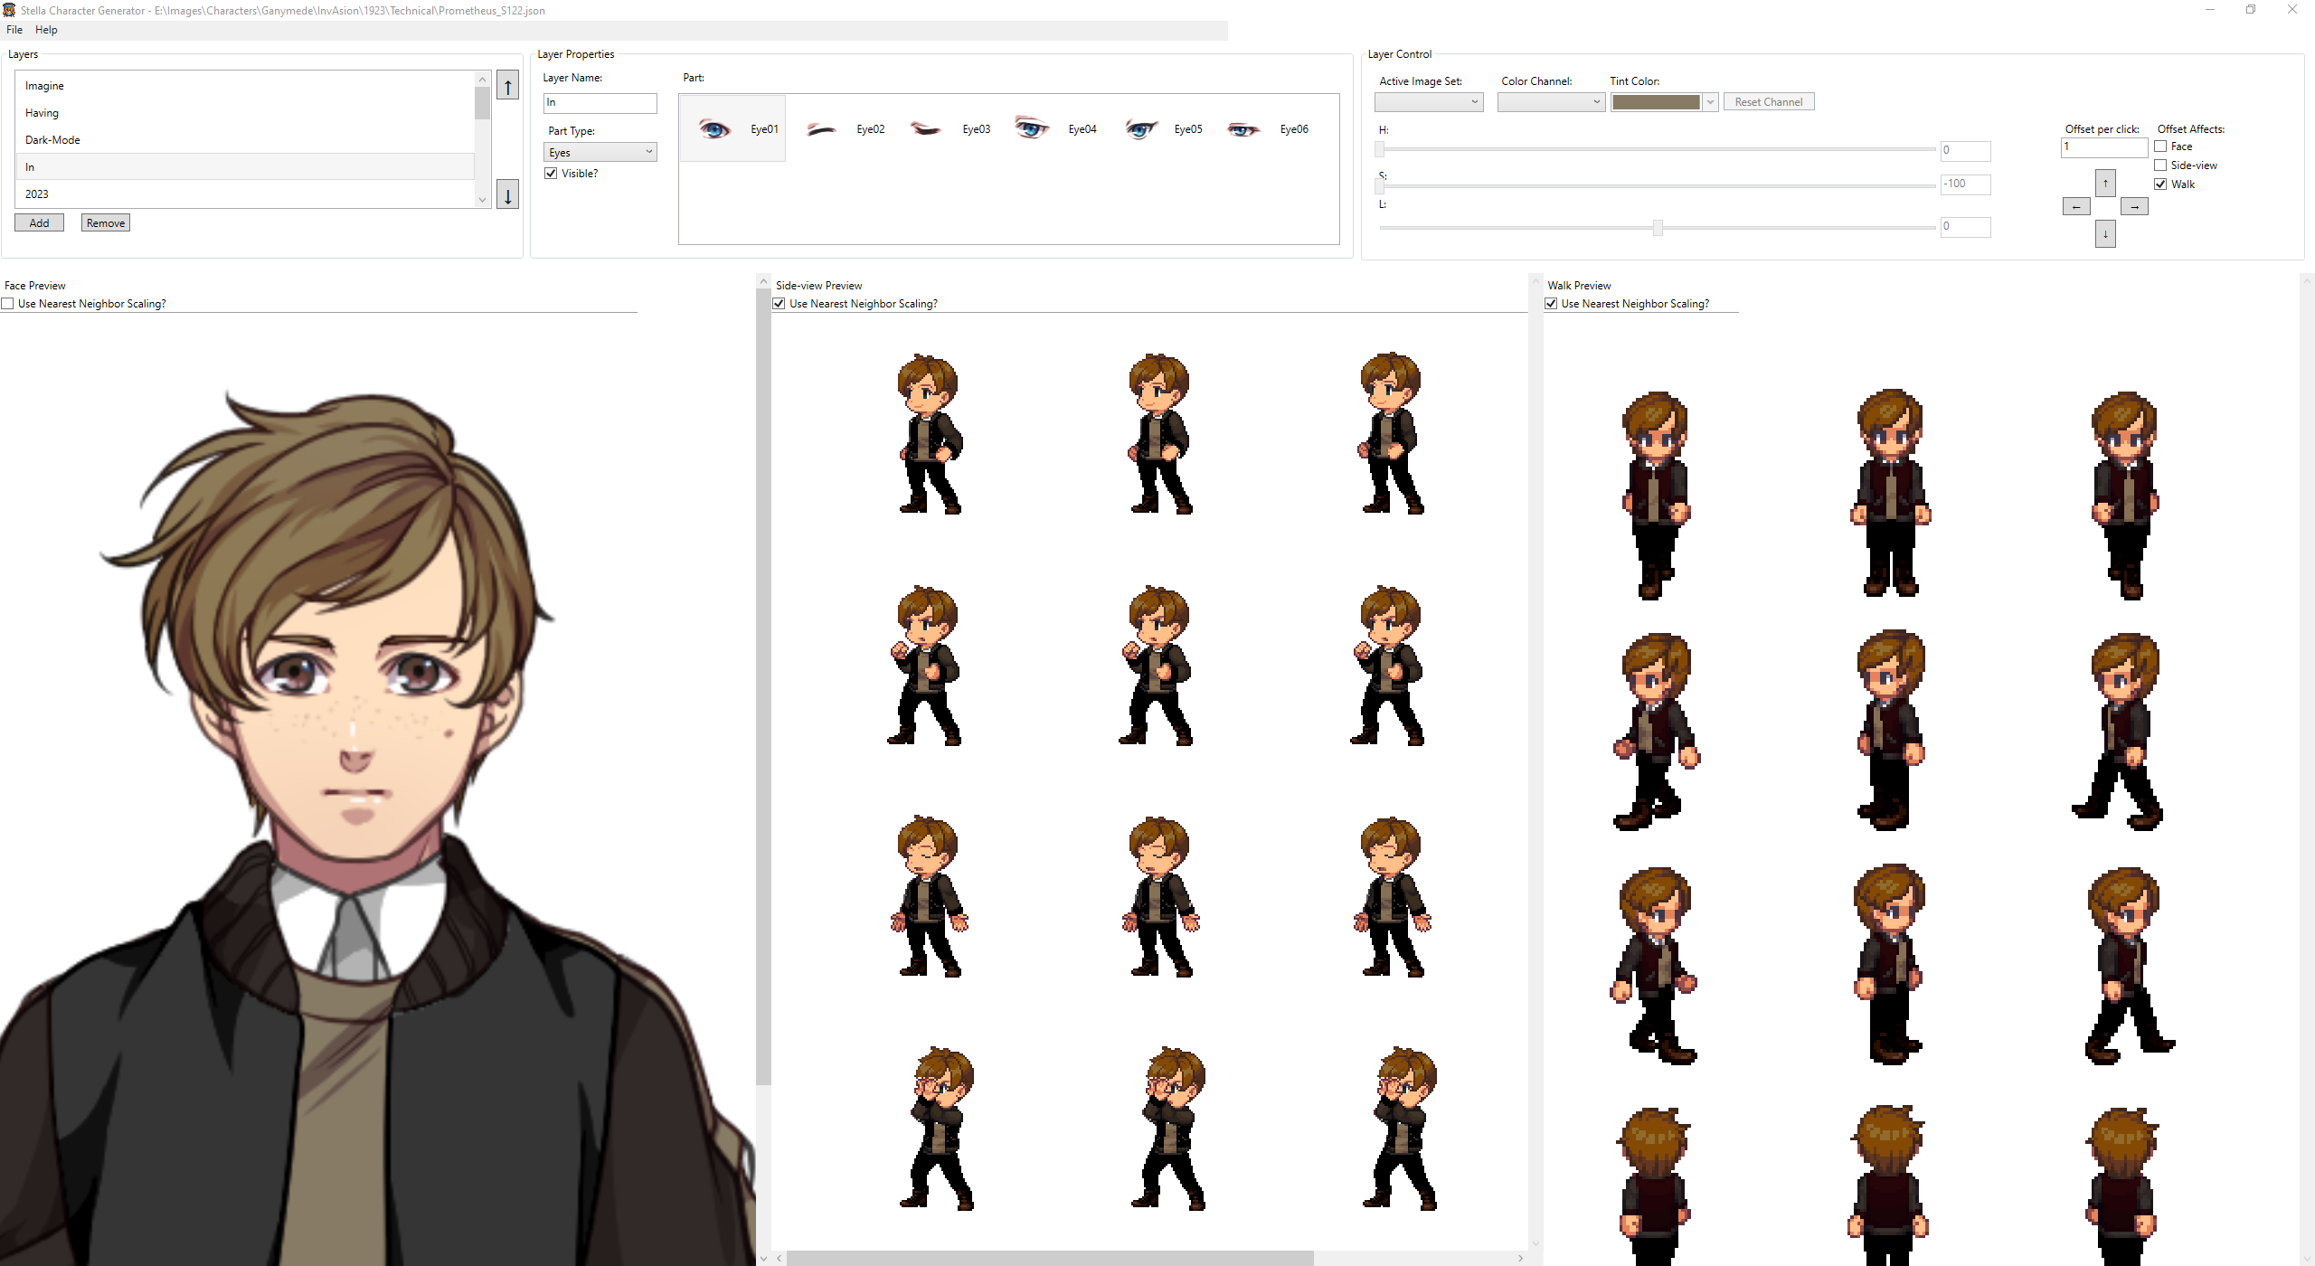Viewport: 2315px width, 1266px height.
Task: Nudge offset upward with the up arrow
Action: (2105, 183)
